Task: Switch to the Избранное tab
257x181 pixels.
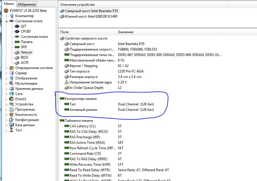Action: (x=27, y=4)
